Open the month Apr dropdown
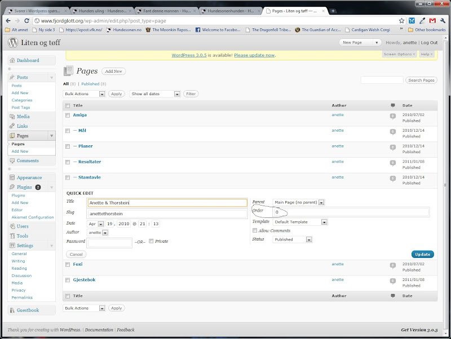The height and width of the screenshot is (339, 451). [x=95, y=224]
